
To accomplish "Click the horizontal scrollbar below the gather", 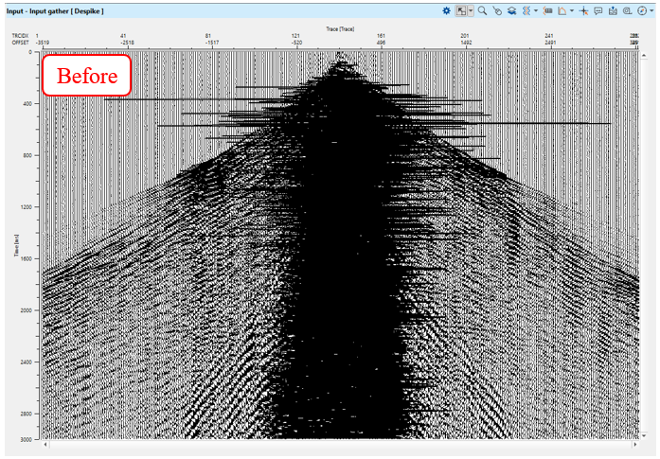I will point(341,444).
